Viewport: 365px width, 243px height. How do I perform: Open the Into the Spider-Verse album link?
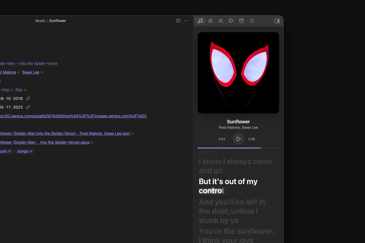coord(29,63)
